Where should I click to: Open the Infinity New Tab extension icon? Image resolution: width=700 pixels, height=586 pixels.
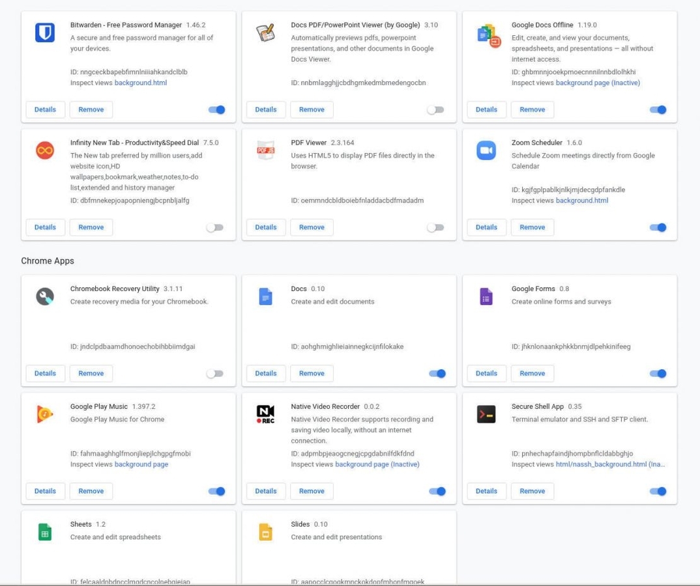(x=44, y=150)
